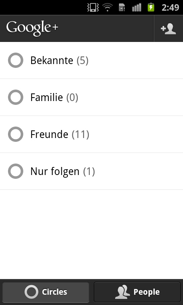Tap the 2:49 clock in status bar
The image size is (183, 305).
(x=170, y=8)
